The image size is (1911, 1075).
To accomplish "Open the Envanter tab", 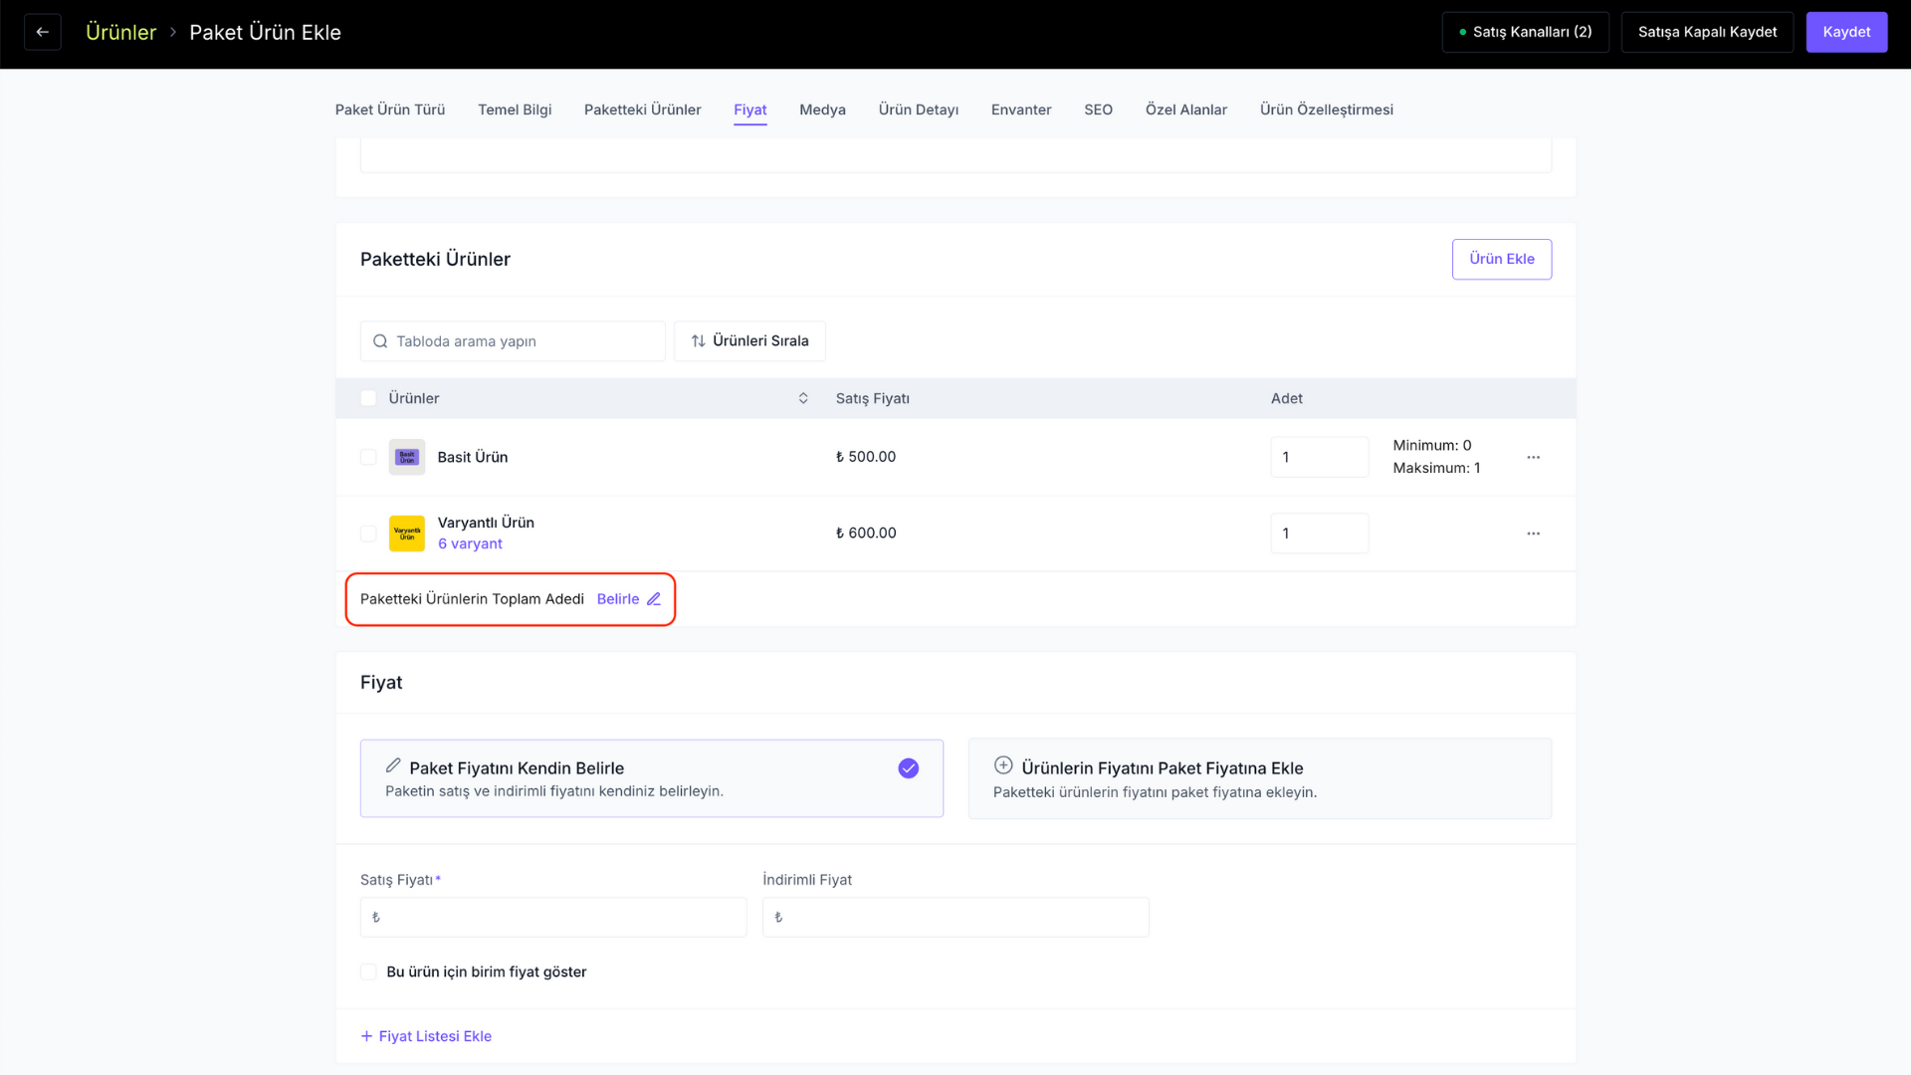I will click(1021, 109).
